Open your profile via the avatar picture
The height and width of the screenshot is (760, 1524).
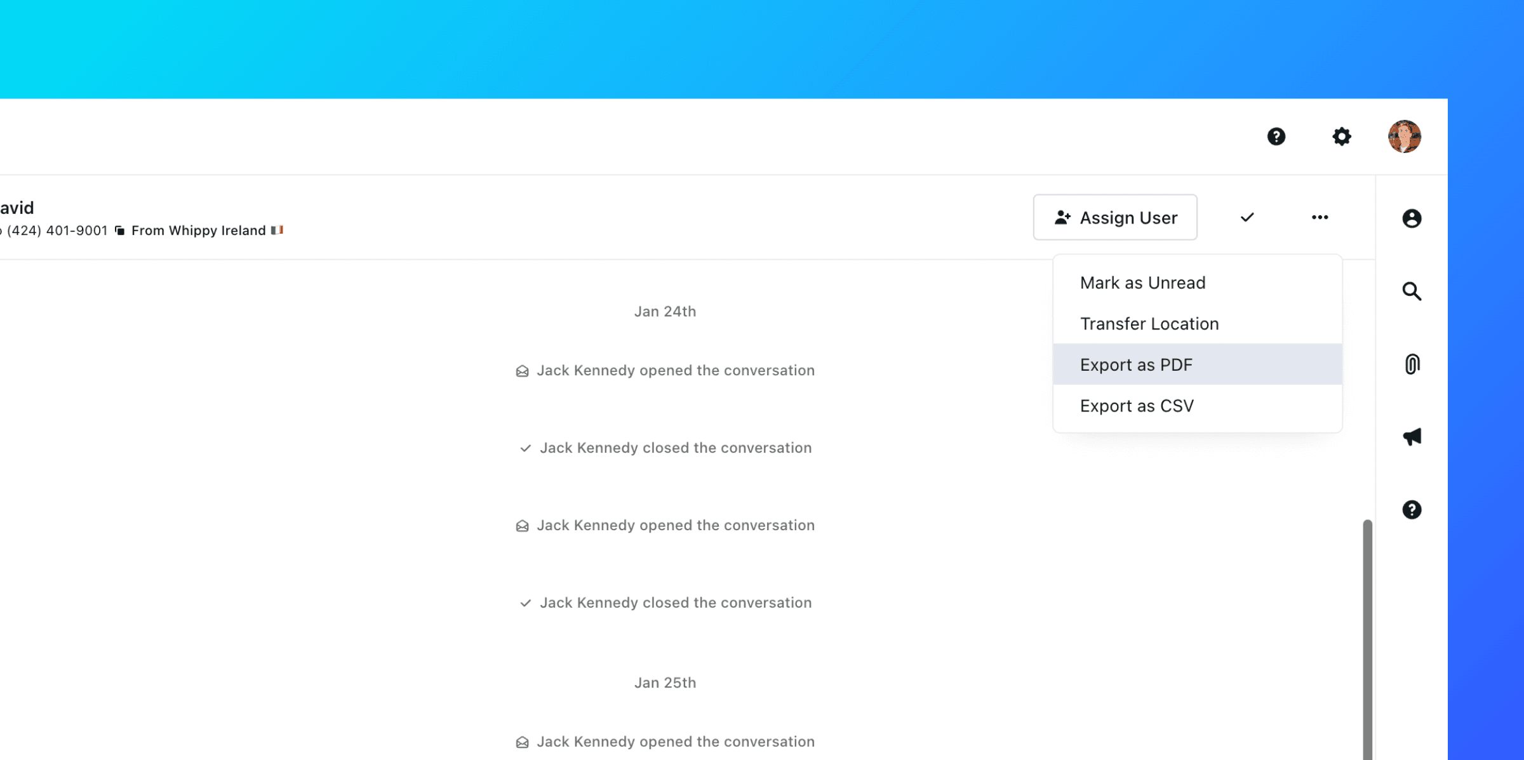click(1405, 136)
